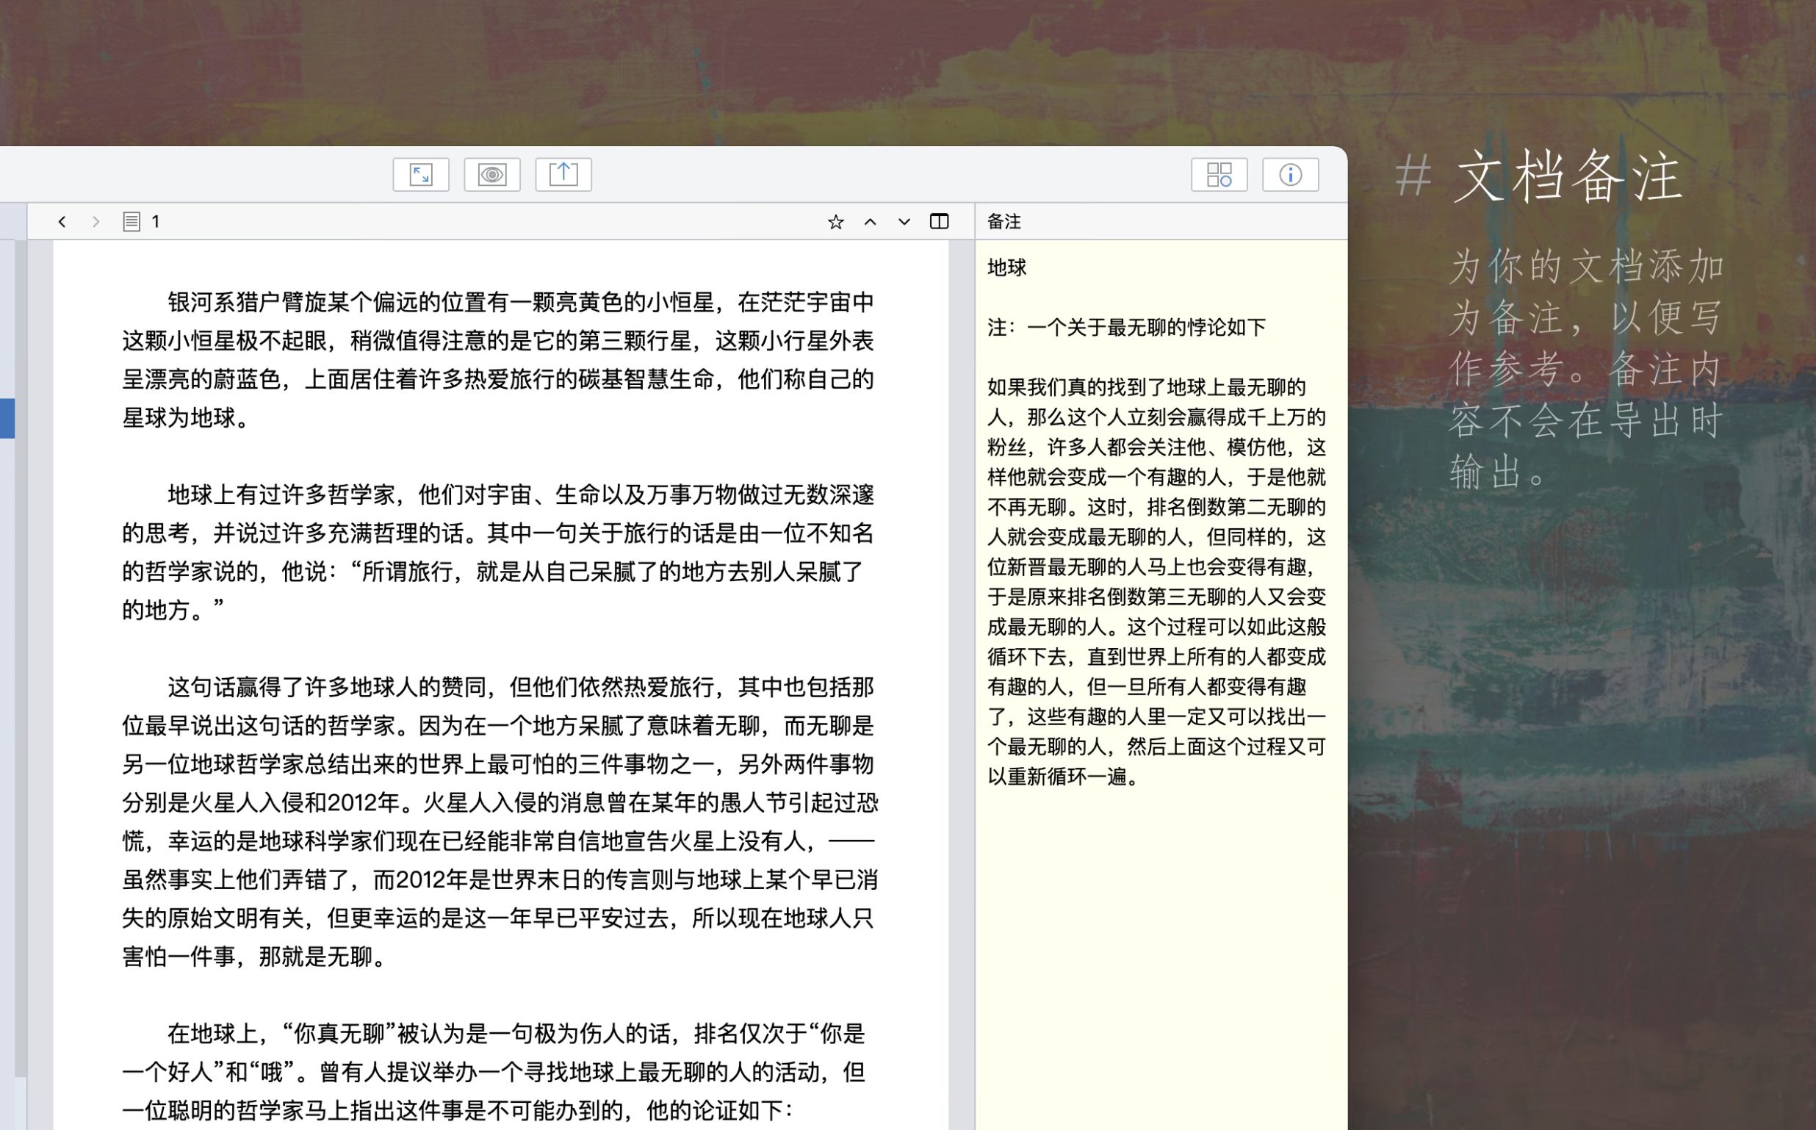Toggle the info inspector panel
The width and height of the screenshot is (1816, 1130).
pos(1290,175)
